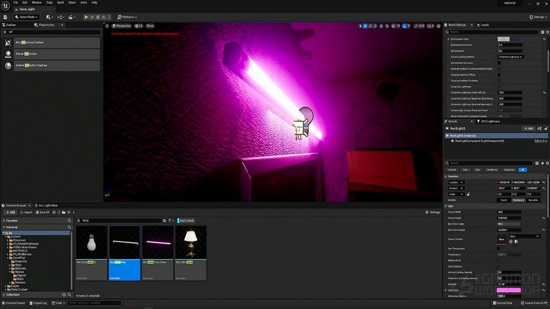This screenshot has height=309, width=550.
Task: Click the Transform Scale lock icon
Action: click(468, 194)
